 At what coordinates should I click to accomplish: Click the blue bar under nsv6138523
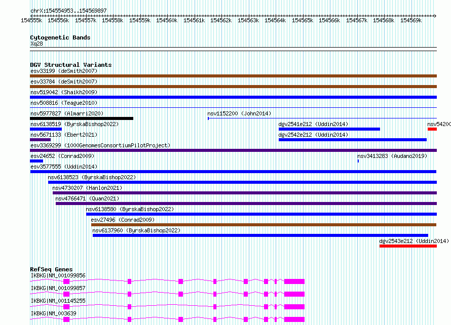[x=242, y=182]
